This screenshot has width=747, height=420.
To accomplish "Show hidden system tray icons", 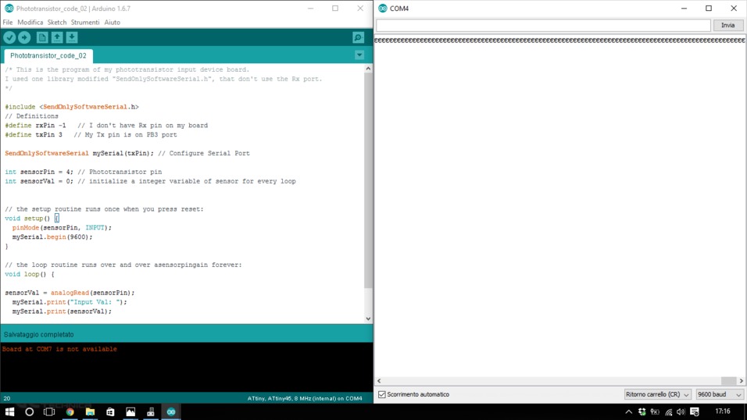I will tap(629, 412).
